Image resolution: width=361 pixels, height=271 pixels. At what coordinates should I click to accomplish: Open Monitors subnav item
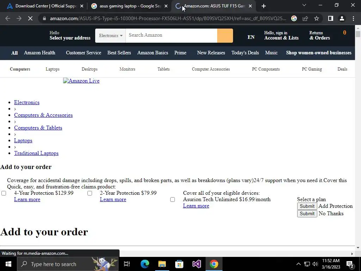click(127, 69)
